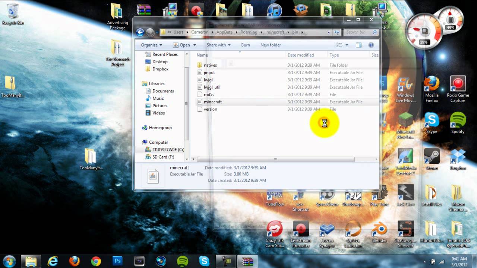
Task: Select the md5s file
Action: 209,95
